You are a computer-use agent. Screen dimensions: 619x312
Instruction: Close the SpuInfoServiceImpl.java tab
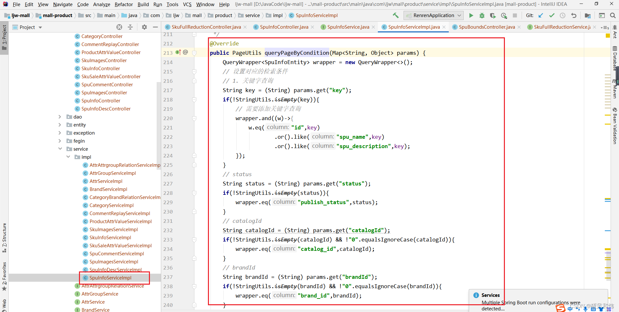coord(444,27)
